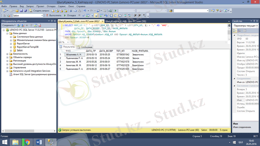Click the Абзалиева А. Н. result cell
This screenshot has height=146, width=260.
pyautogui.click(x=74, y=55)
